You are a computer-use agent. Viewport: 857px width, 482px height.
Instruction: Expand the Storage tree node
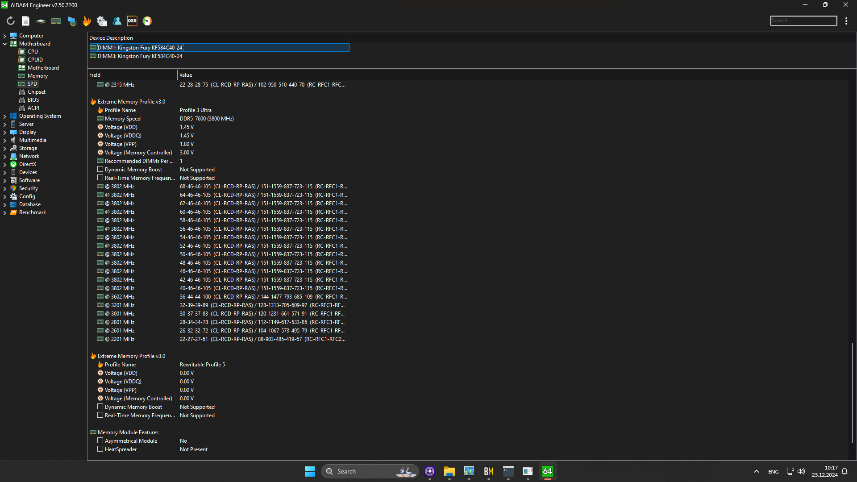pos(5,148)
